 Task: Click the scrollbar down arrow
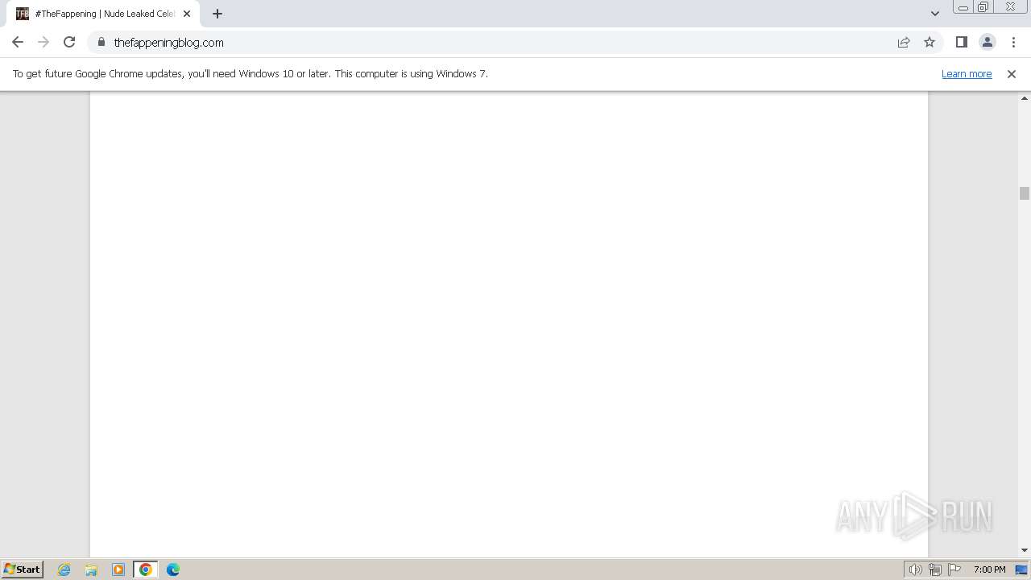point(1025,550)
